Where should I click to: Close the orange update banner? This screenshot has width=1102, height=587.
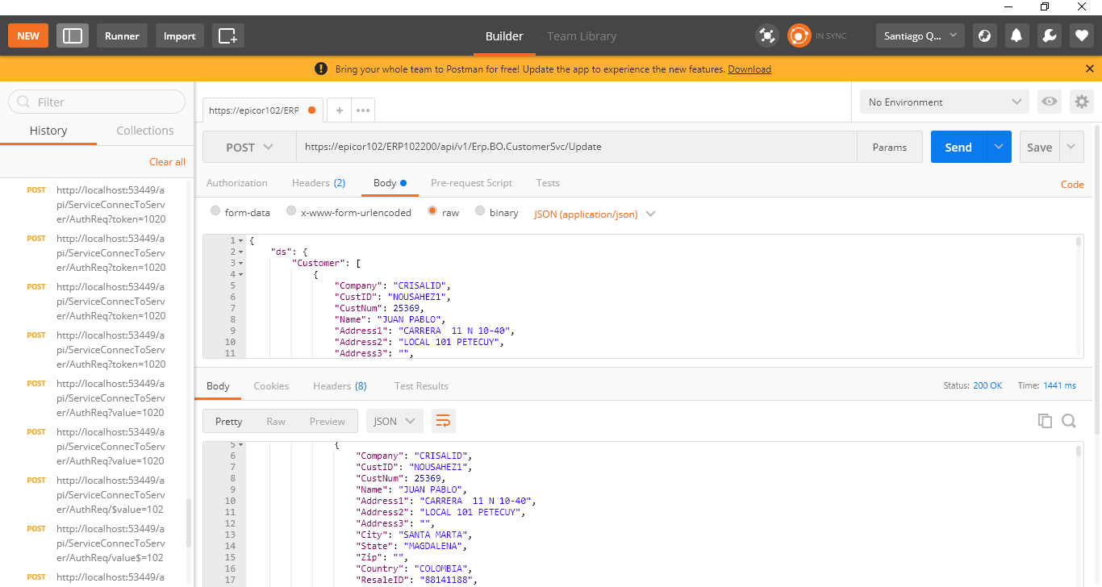pyautogui.click(x=1090, y=69)
